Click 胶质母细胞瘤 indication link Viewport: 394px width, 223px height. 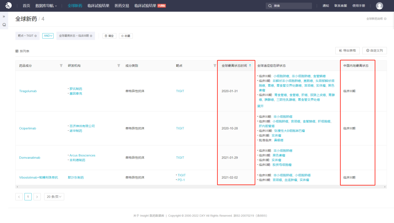(x=282, y=165)
